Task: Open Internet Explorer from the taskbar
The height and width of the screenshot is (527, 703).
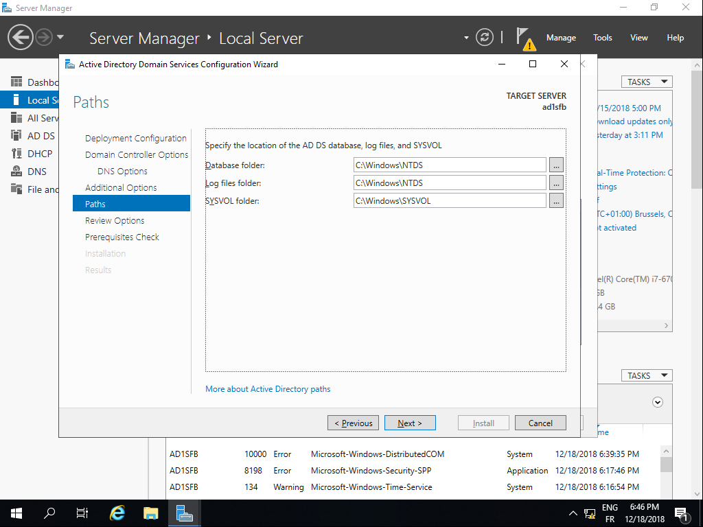Action: [x=117, y=513]
